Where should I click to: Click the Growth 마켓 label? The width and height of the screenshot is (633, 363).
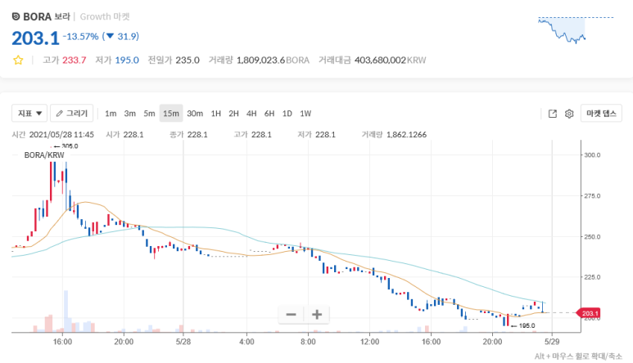pyautogui.click(x=105, y=16)
